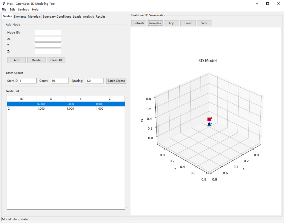Click the Plos feather app icon

pos(4,3)
